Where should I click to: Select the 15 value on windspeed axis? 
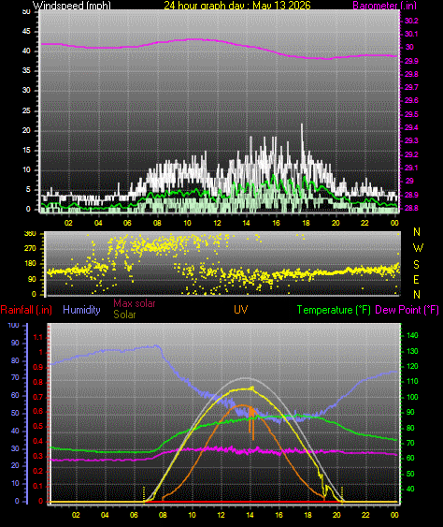click(26, 150)
